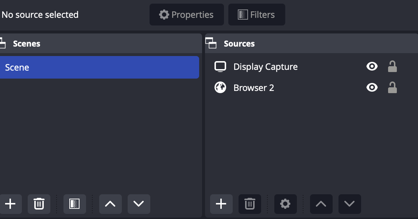The width and height of the screenshot is (418, 219).
Task: Select the Display Capture source
Action: click(x=265, y=67)
